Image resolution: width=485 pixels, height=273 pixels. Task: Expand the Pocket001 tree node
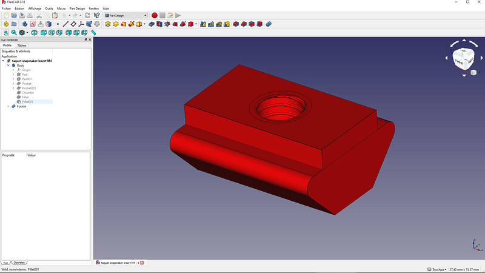coord(13,88)
